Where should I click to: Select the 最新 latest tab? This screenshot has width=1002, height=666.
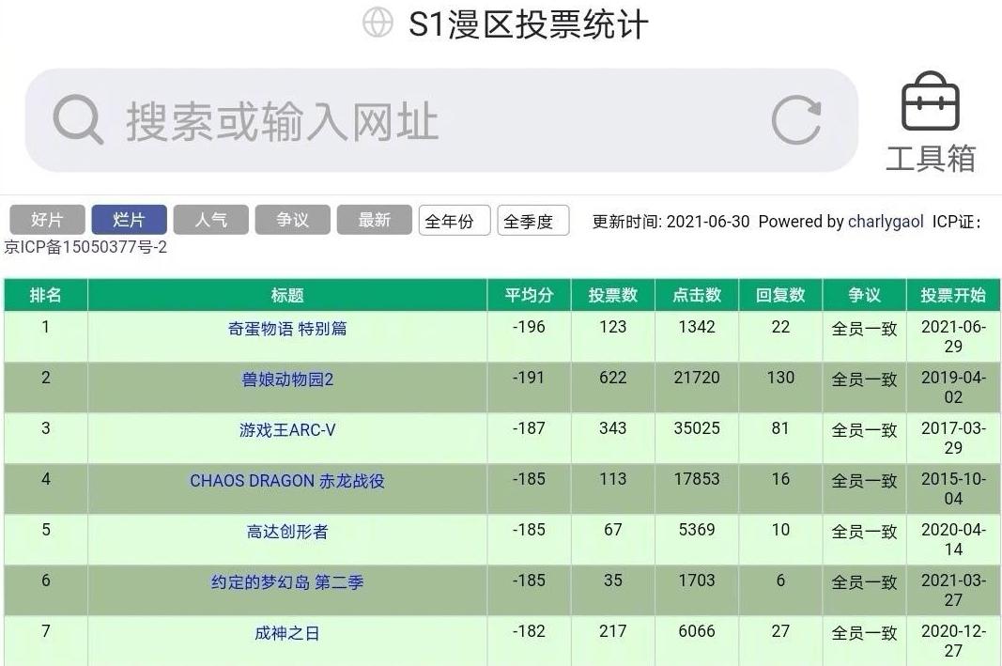(x=374, y=220)
